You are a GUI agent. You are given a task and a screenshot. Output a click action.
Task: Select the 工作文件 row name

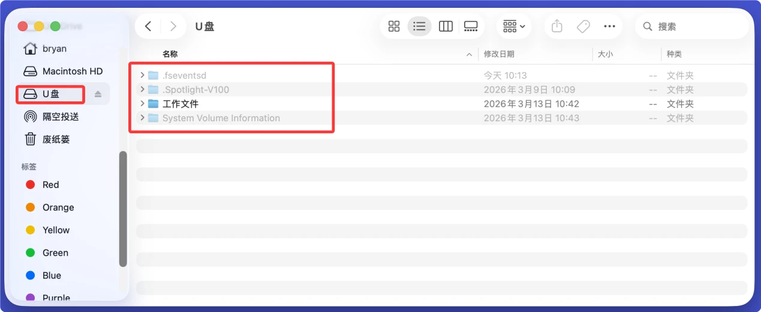181,104
